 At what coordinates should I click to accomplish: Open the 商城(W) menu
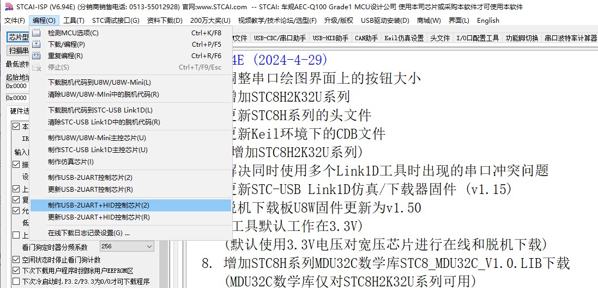[x=428, y=21]
